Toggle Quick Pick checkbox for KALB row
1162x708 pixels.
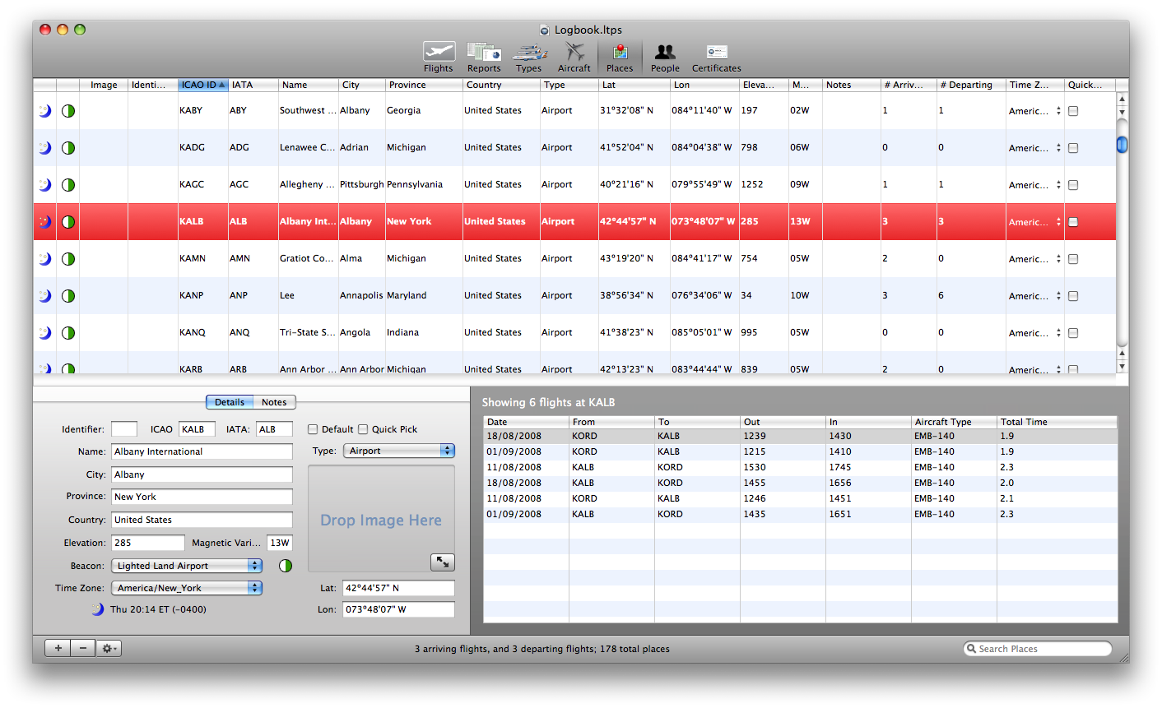[1073, 222]
